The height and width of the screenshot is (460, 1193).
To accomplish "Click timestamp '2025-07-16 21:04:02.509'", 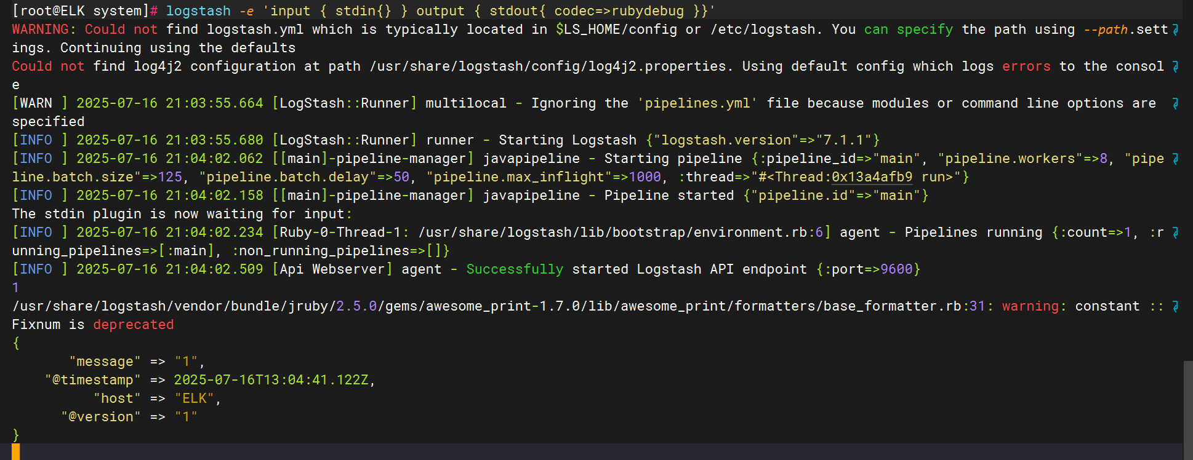I will (170, 269).
